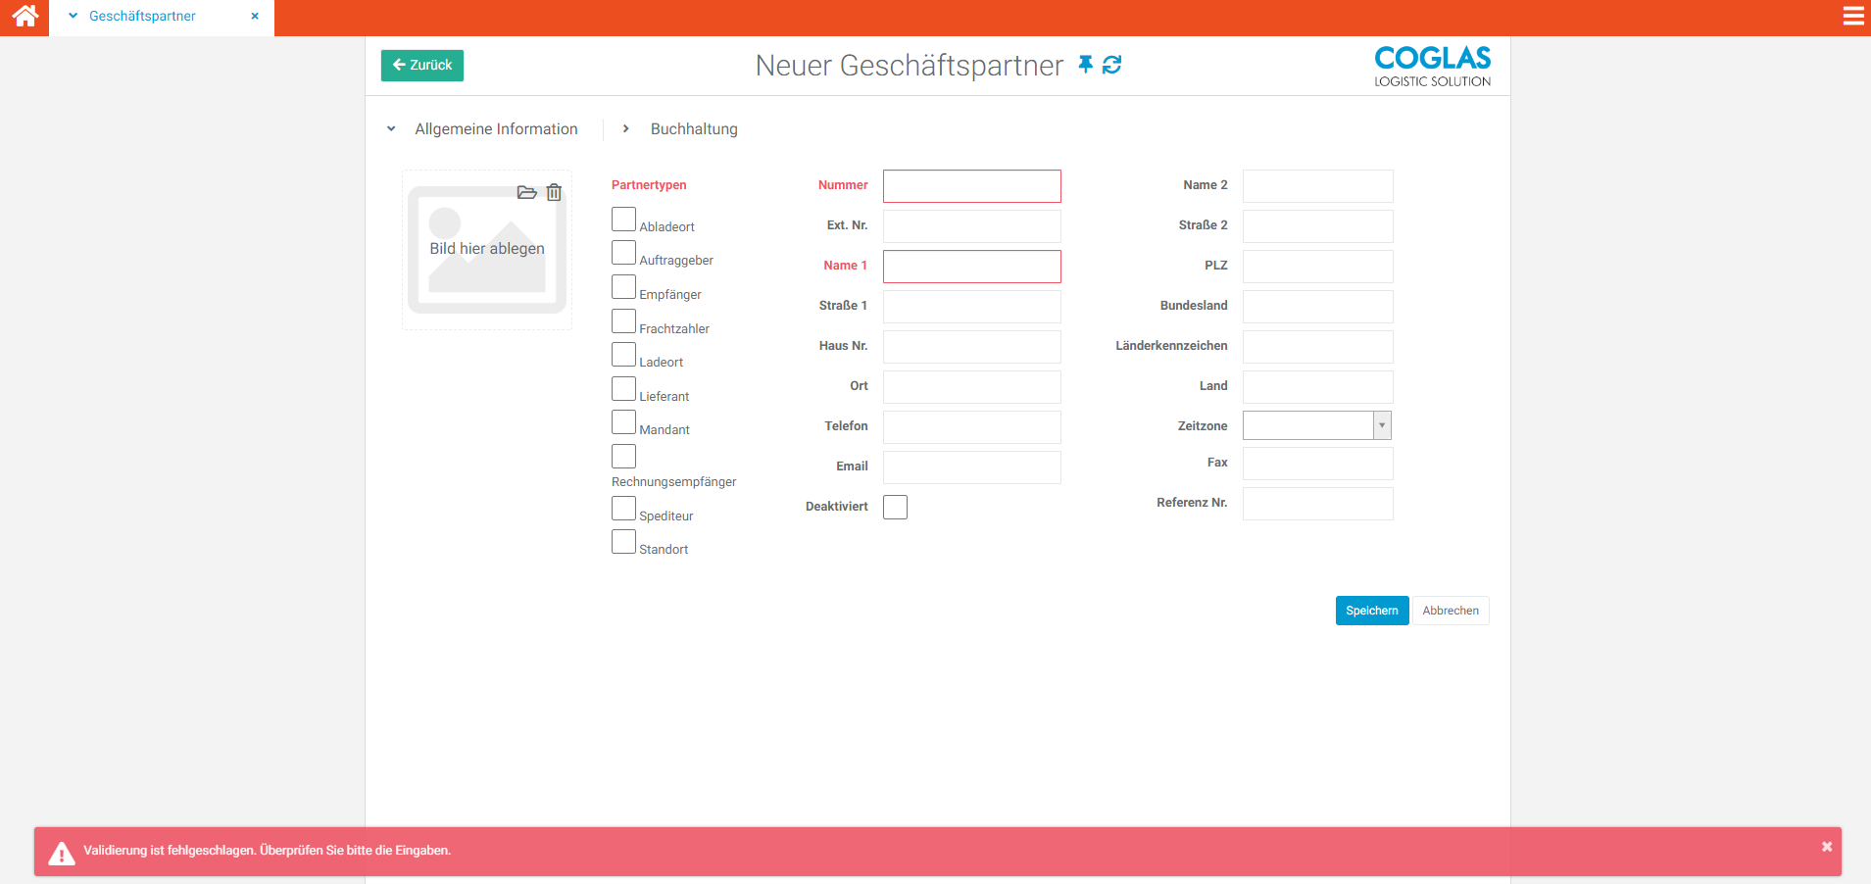Enable the Abladeort checkbox
The width and height of the screenshot is (1871, 884).
(x=623, y=220)
